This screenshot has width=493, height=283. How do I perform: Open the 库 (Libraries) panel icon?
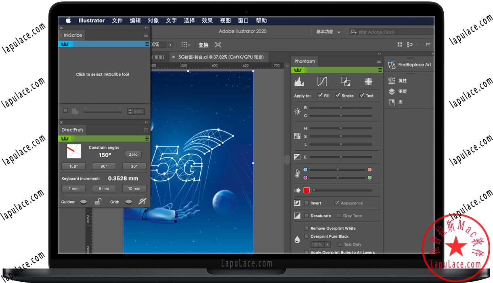click(391, 102)
